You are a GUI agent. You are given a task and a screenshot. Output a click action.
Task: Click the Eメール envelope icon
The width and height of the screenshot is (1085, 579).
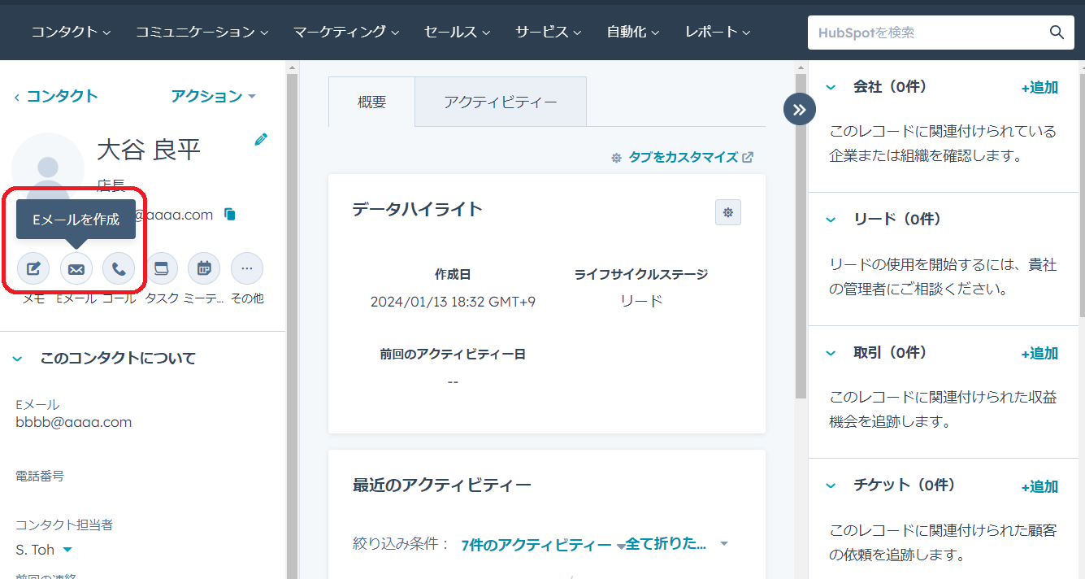(x=76, y=268)
